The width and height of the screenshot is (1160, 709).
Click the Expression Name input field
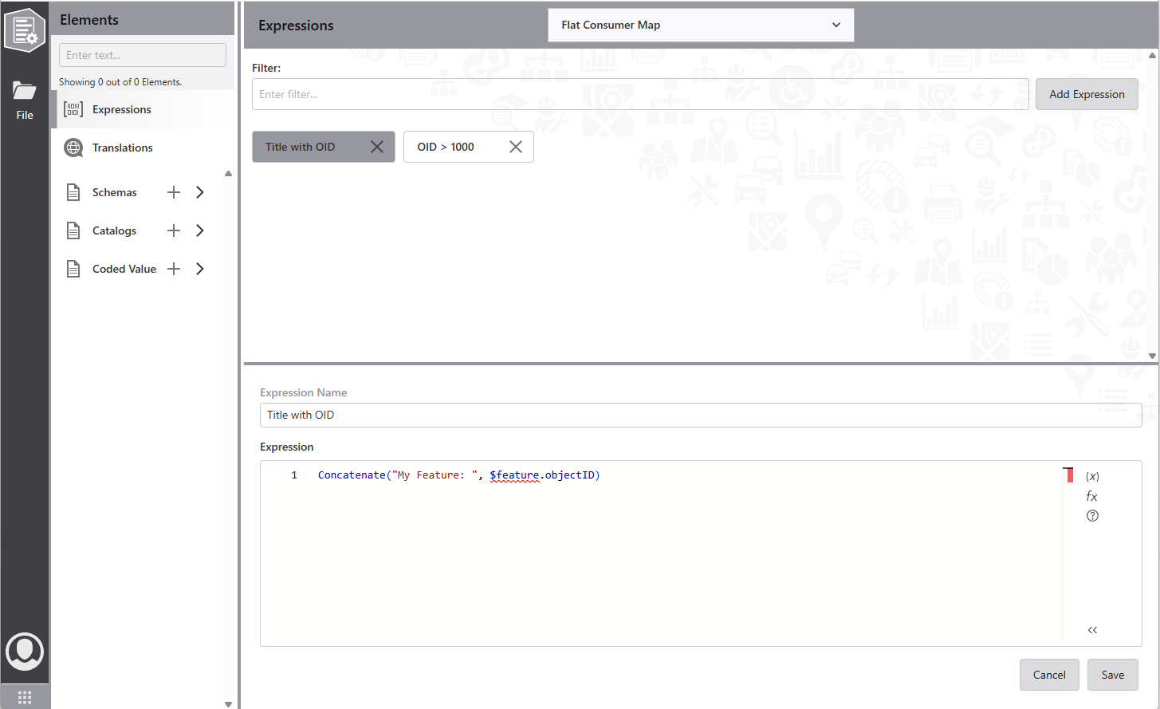(700, 415)
